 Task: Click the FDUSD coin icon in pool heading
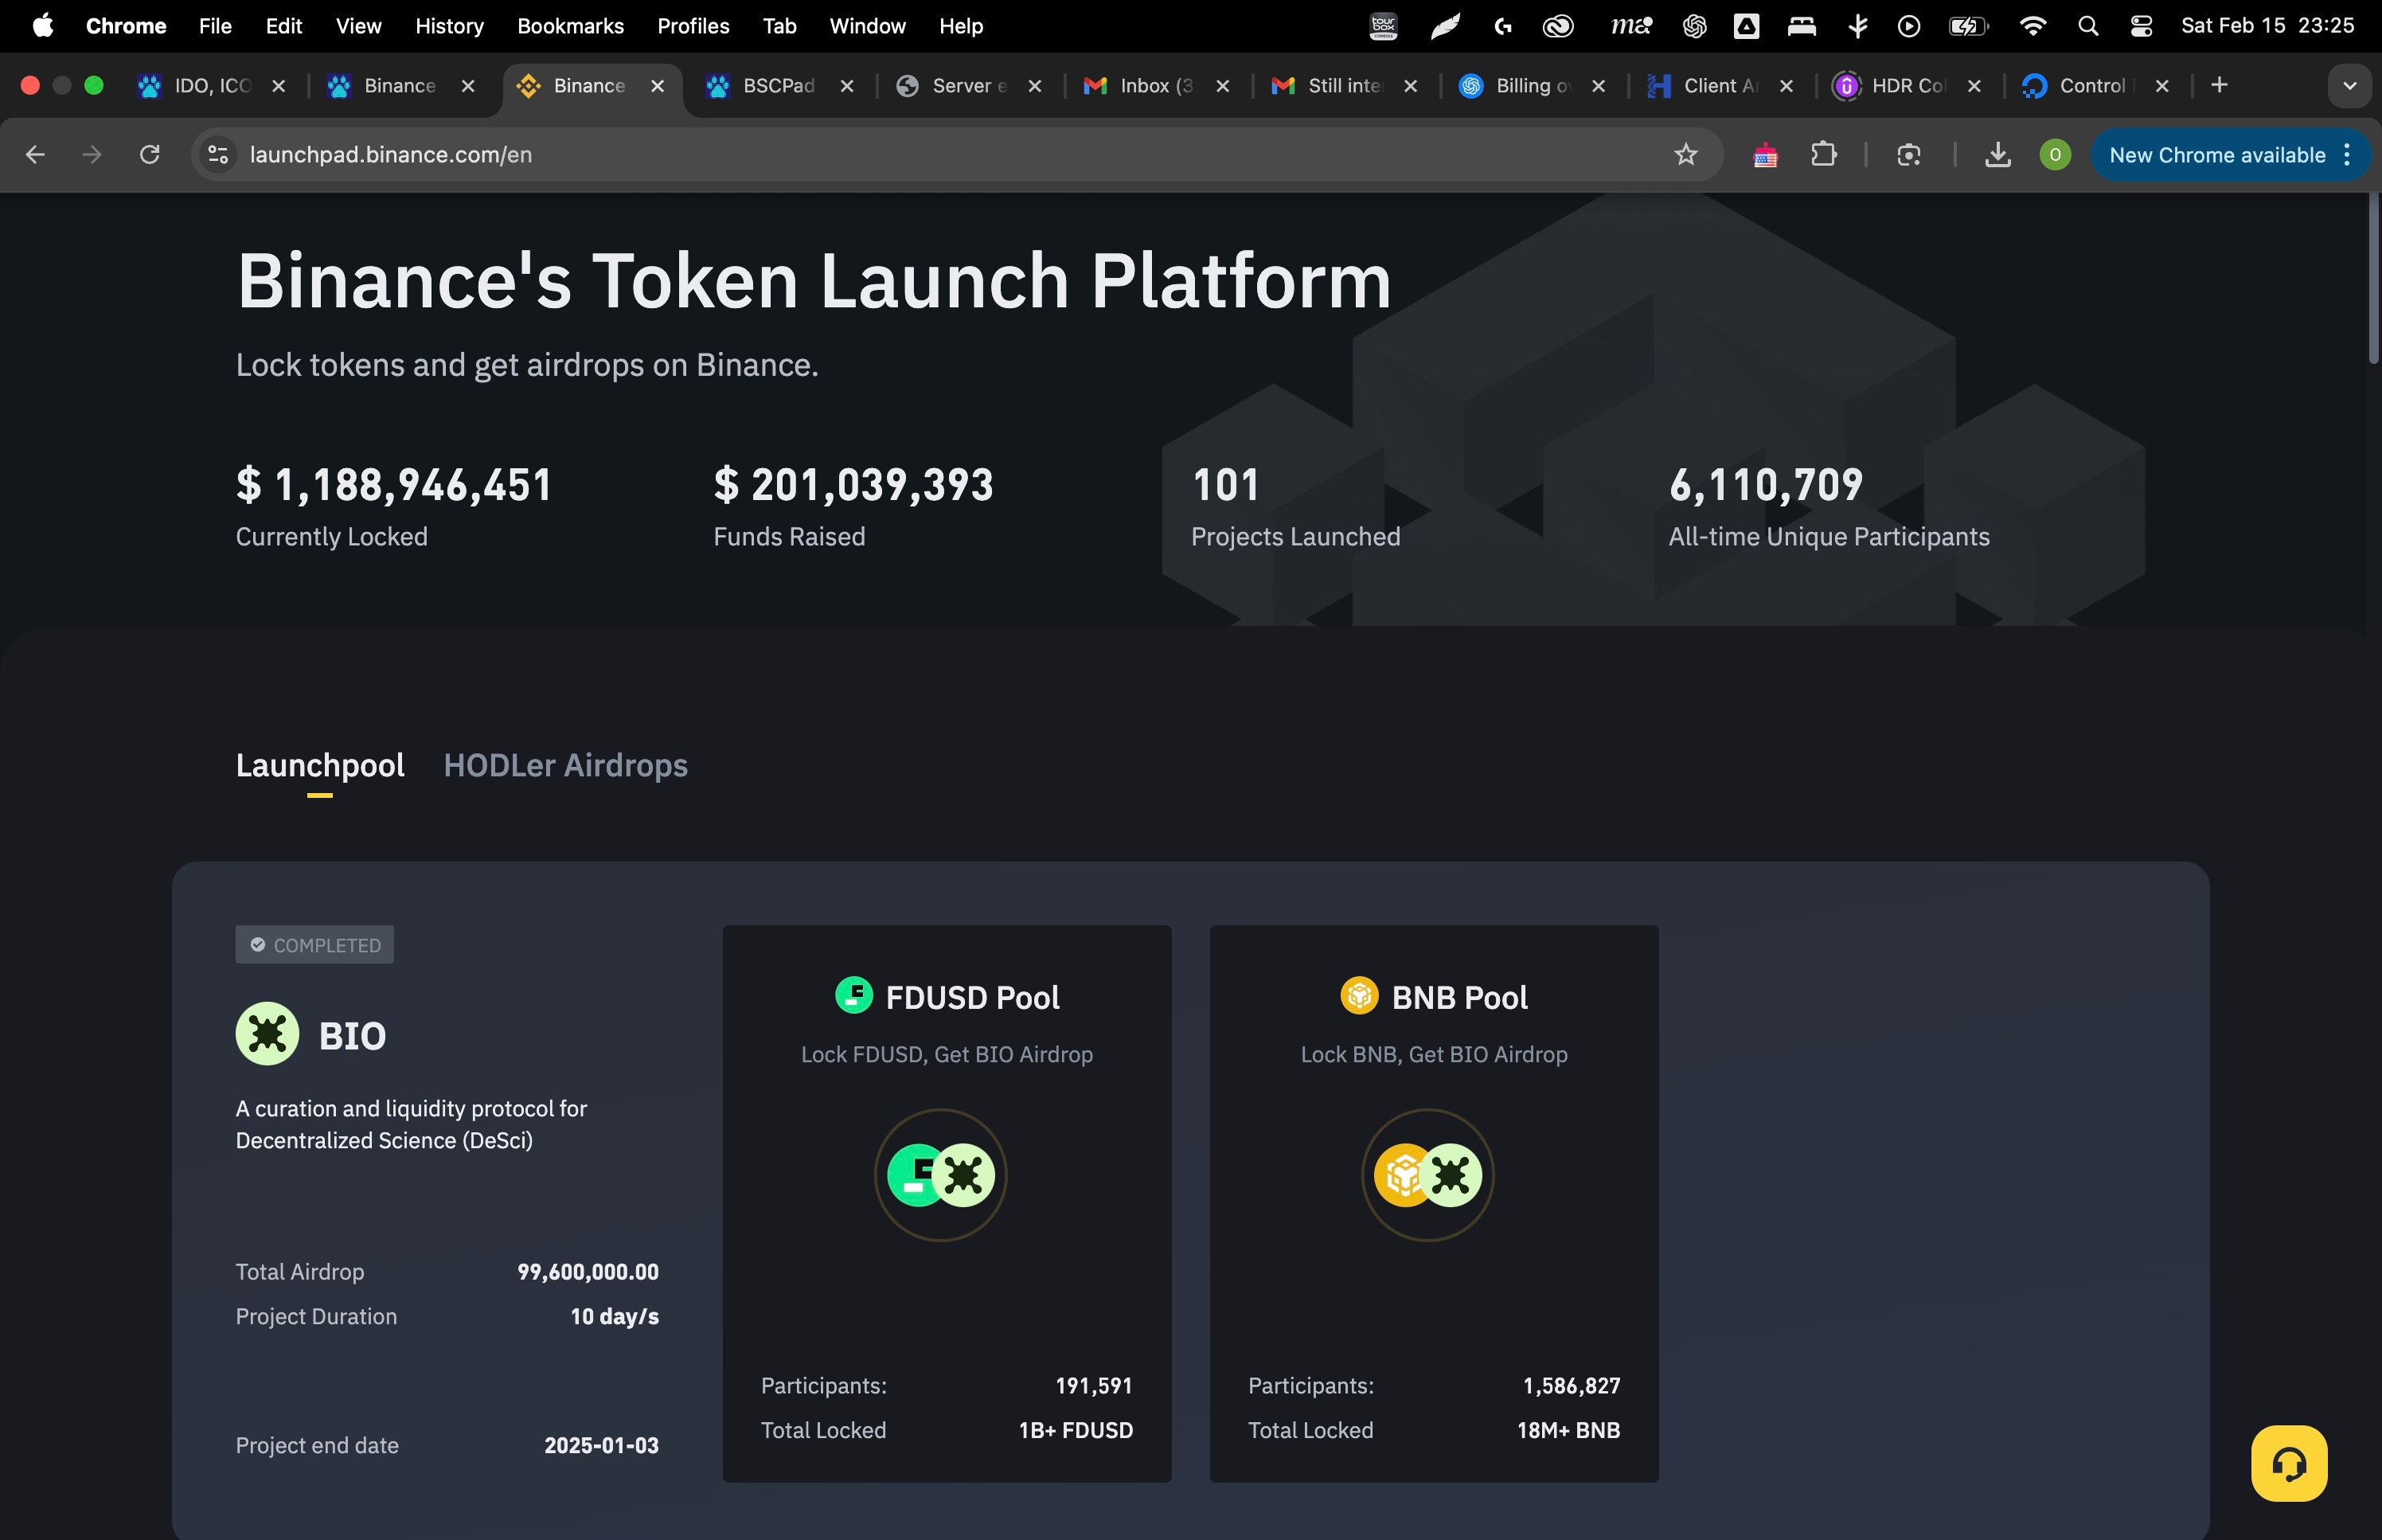853,995
